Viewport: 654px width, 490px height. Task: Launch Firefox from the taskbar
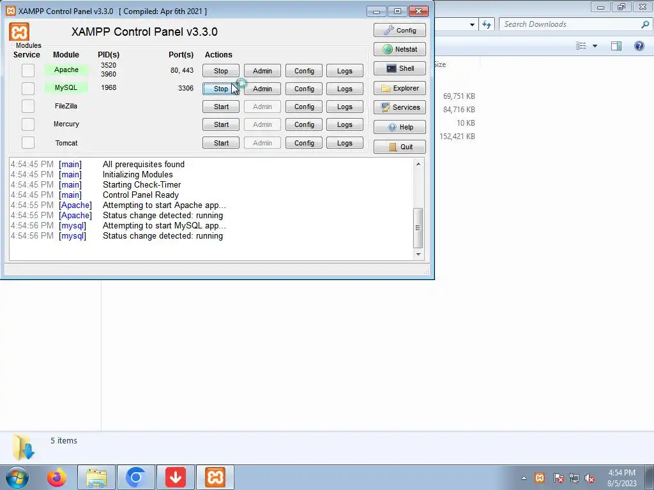57,477
